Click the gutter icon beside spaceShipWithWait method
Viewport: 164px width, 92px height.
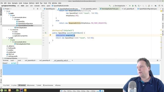(x=46, y=33)
